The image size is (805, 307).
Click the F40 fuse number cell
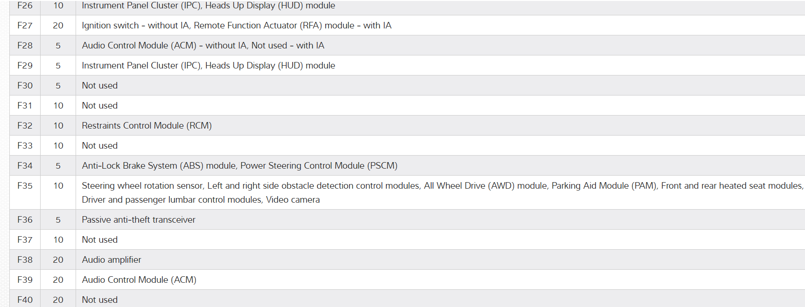click(25, 300)
